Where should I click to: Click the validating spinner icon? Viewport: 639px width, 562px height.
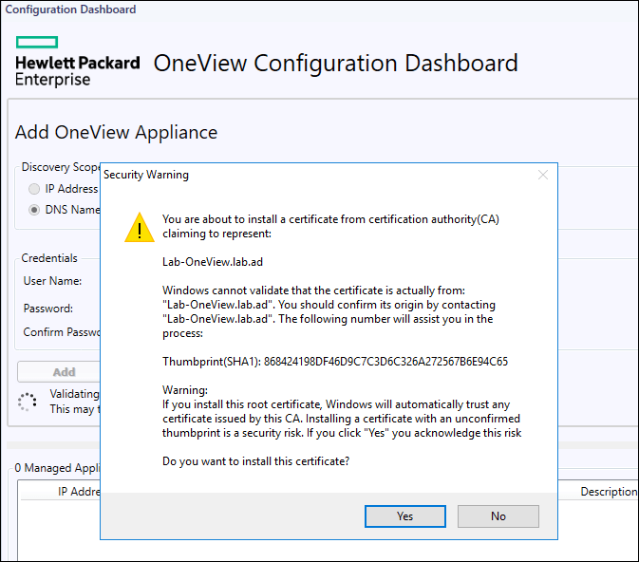click(x=28, y=402)
